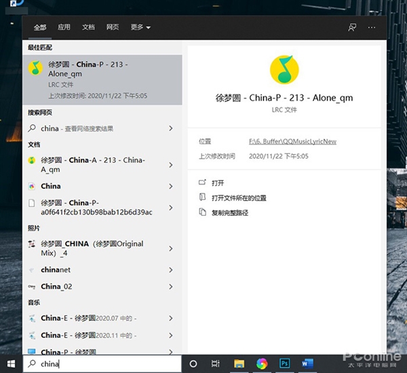Switch to the 文档 tab
The width and height of the screenshot is (407, 373).
tap(88, 27)
